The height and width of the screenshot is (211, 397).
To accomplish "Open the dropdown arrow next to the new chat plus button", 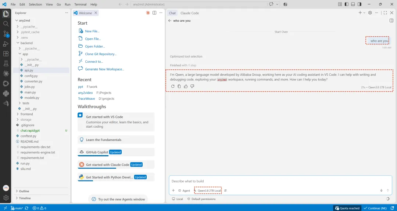I will tap(364, 13).
